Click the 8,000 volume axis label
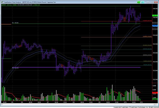This screenshot has width=159, height=108. (154, 86)
